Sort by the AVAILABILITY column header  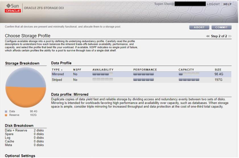click(103, 70)
